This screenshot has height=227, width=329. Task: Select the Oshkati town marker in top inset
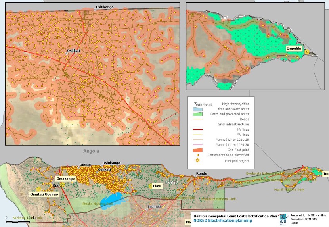click(67, 52)
